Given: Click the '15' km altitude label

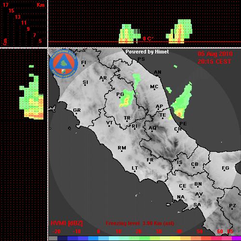Looking at the screenshot, I should 12,11.
